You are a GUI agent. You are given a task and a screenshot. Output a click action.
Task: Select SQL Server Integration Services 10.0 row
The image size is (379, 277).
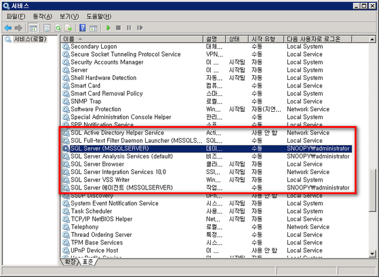tap(207, 172)
